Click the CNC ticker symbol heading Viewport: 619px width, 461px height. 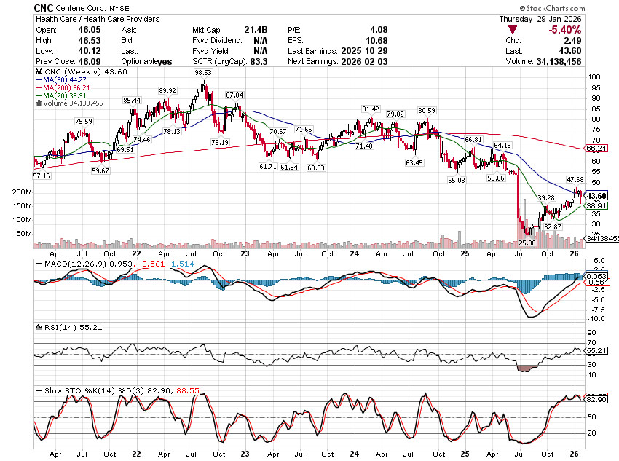(x=46, y=7)
